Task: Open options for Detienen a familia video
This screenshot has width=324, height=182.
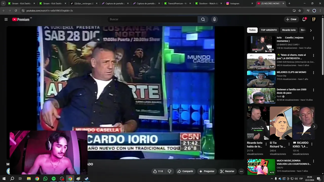Action: tap(313, 90)
